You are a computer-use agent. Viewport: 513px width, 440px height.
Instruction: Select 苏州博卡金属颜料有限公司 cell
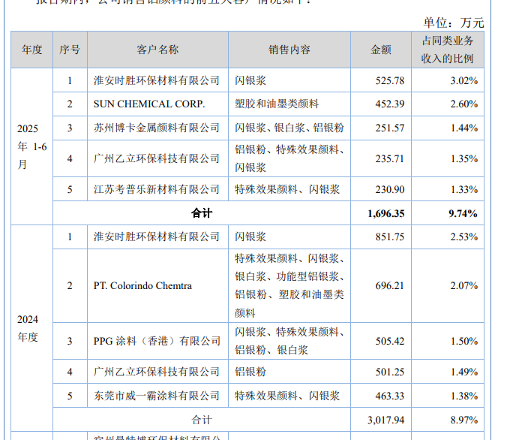click(x=157, y=128)
